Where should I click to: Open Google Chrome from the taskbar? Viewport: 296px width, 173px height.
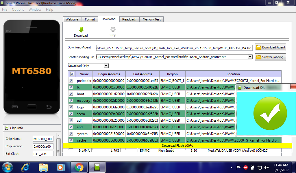79,167
